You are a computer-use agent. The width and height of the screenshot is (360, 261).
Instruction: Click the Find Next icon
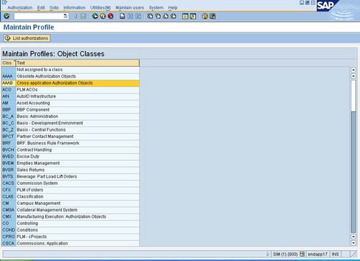(x=138, y=16)
